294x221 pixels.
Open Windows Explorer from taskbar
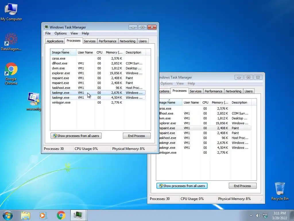point(26,216)
